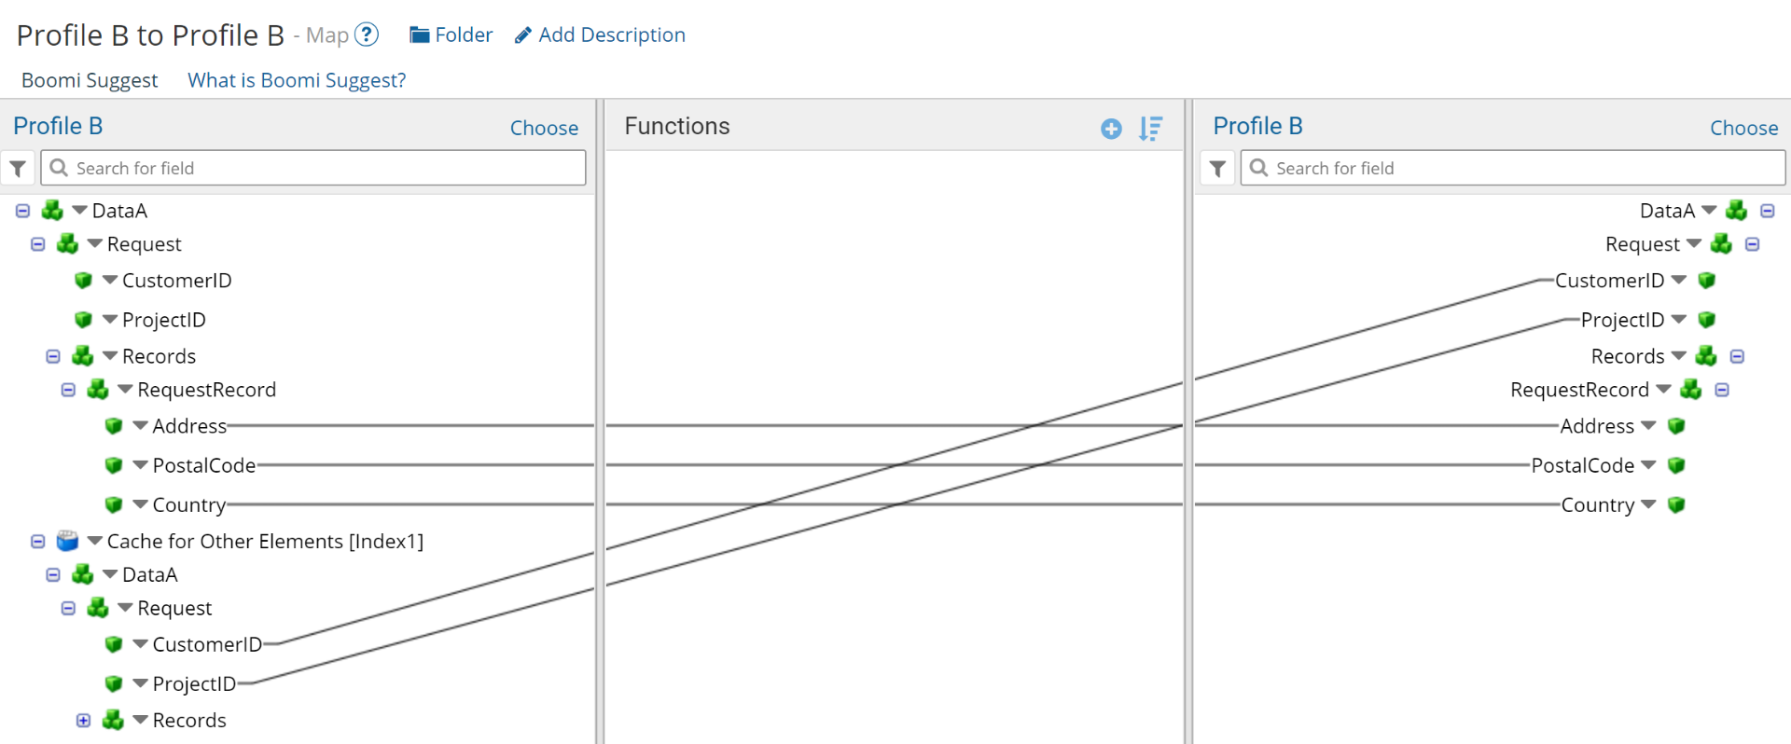Click the What is Boomi Suggest link

[296, 80]
